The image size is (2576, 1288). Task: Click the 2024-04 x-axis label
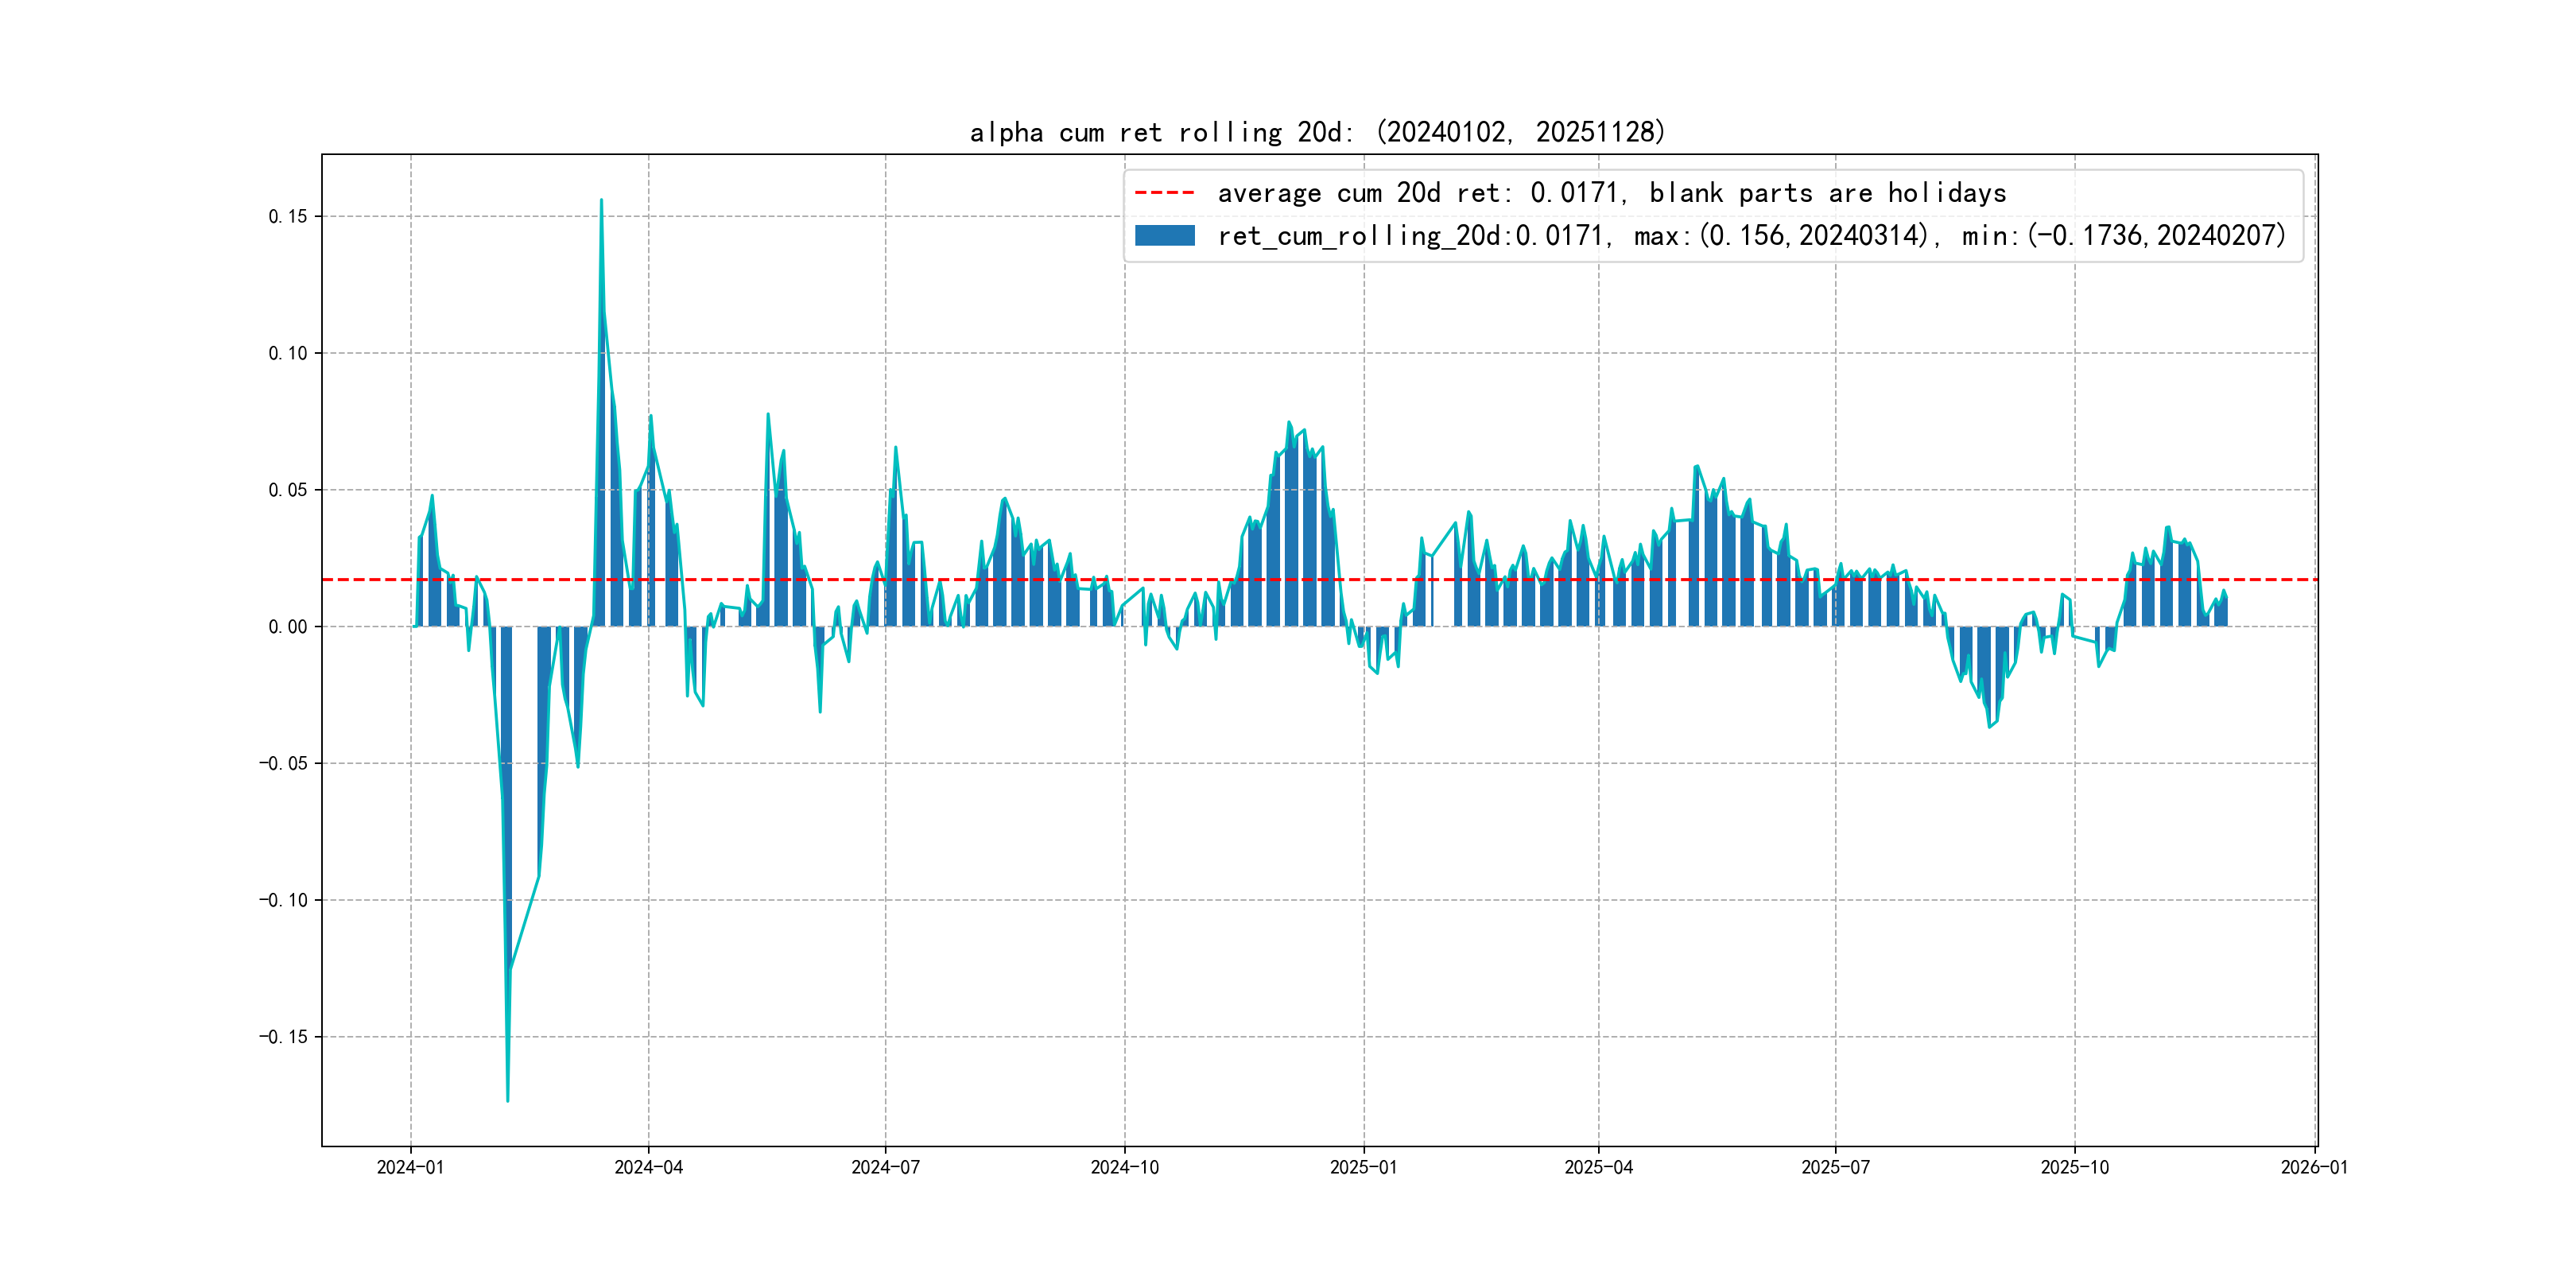point(648,1167)
